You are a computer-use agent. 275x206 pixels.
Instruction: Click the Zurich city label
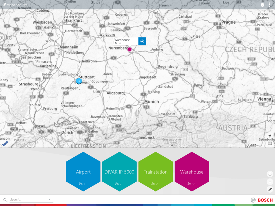(x=68, y=133)
